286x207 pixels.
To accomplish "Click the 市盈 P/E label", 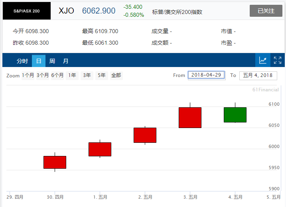I will [x=227, y=43].
